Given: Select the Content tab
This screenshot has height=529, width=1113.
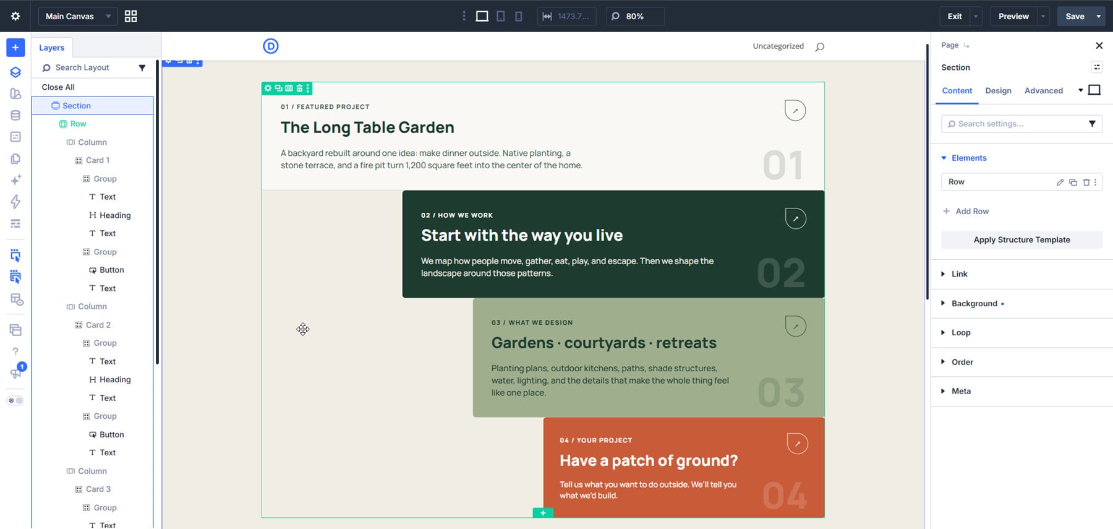Looking at the screenshot, I should (x=957, y=91).
